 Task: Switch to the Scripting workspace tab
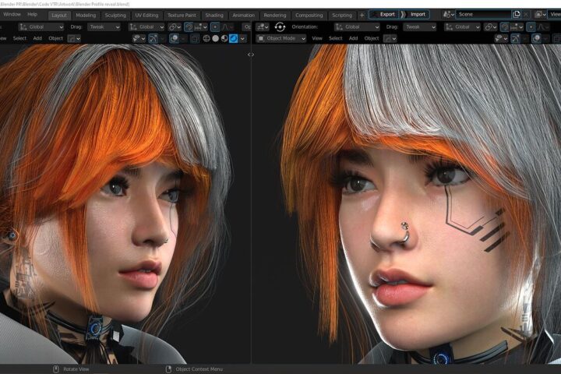click(342, 15)
